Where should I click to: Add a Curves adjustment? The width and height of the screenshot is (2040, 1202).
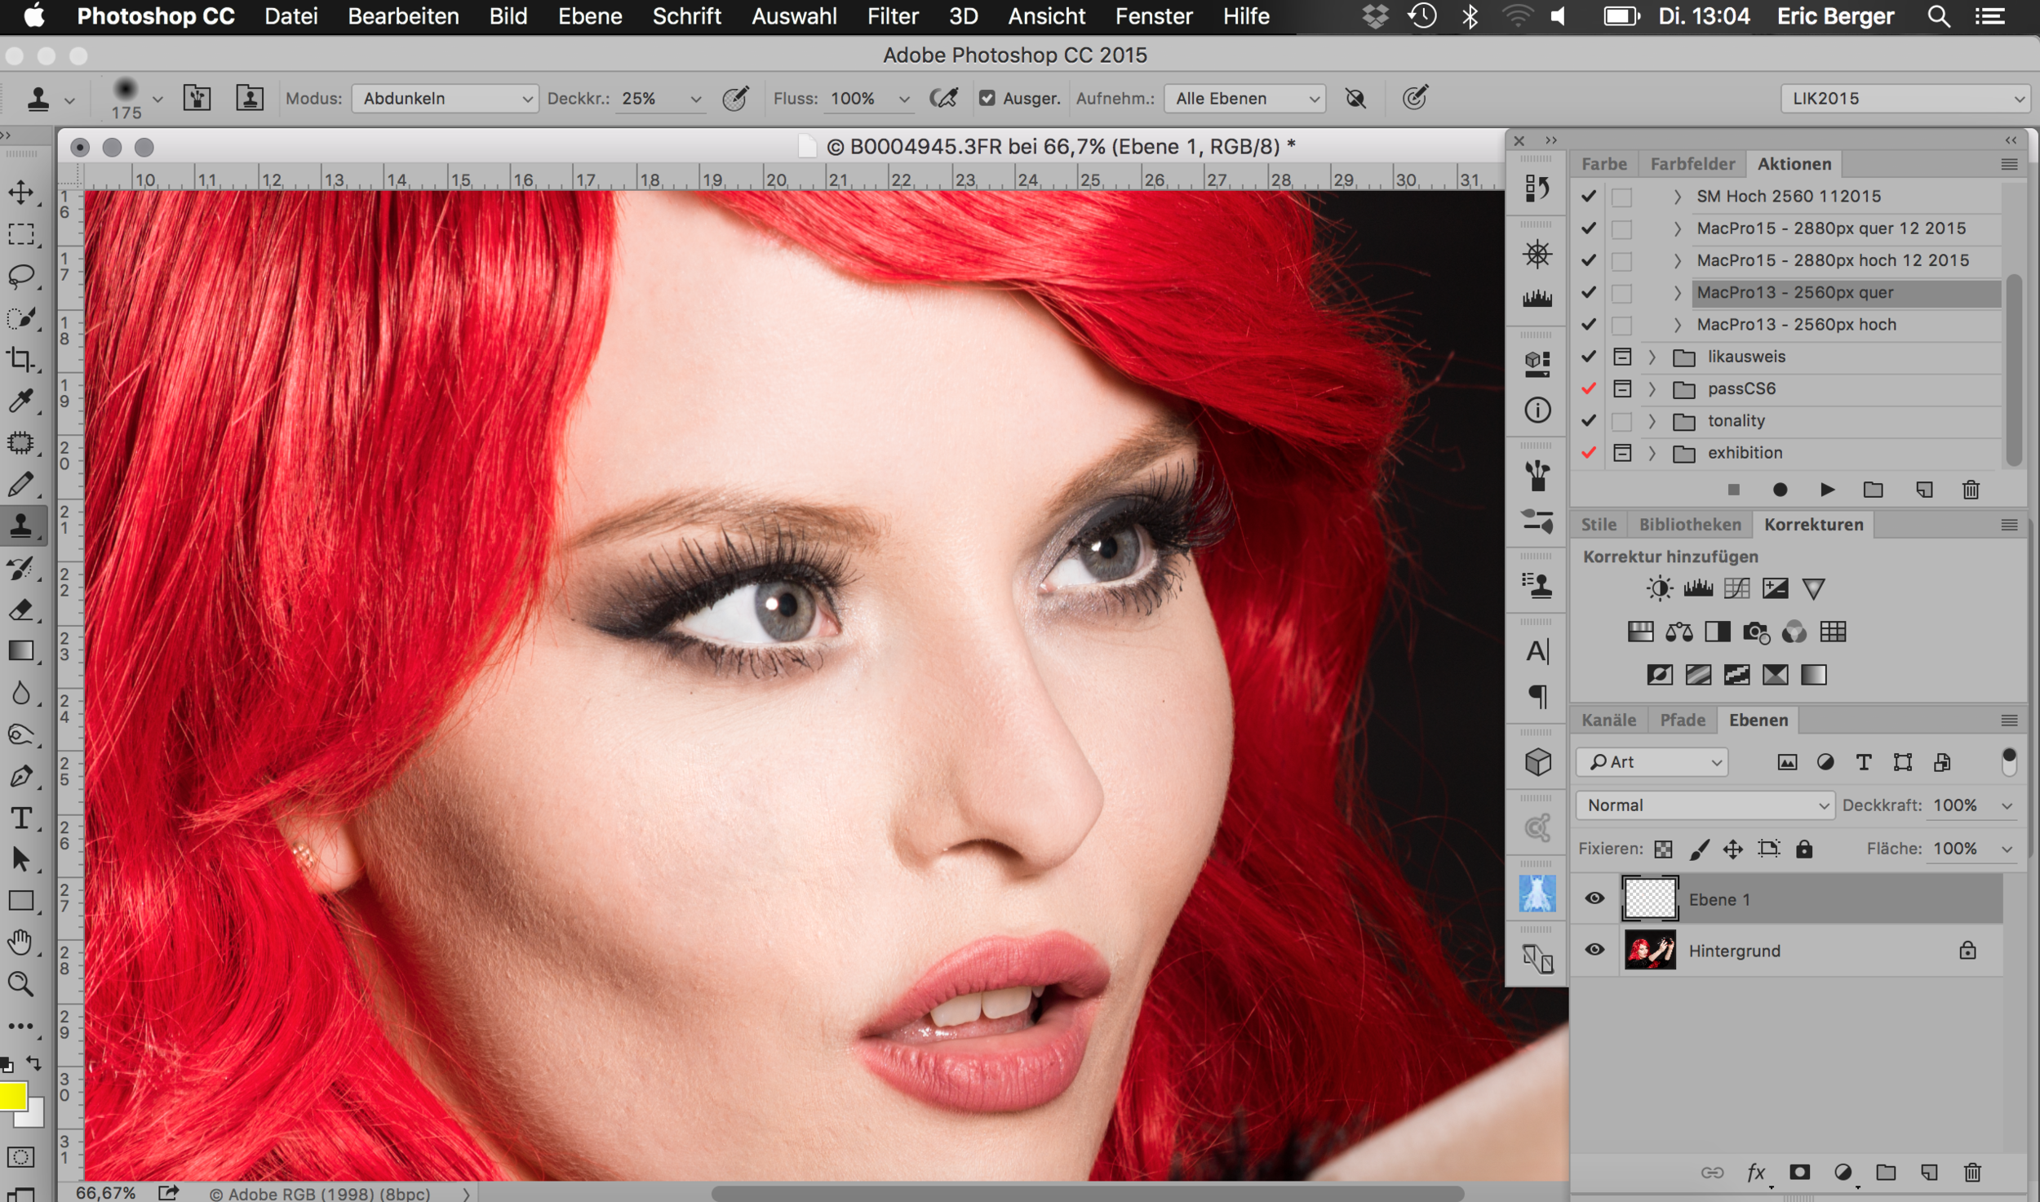click(x=1736, y=588)
